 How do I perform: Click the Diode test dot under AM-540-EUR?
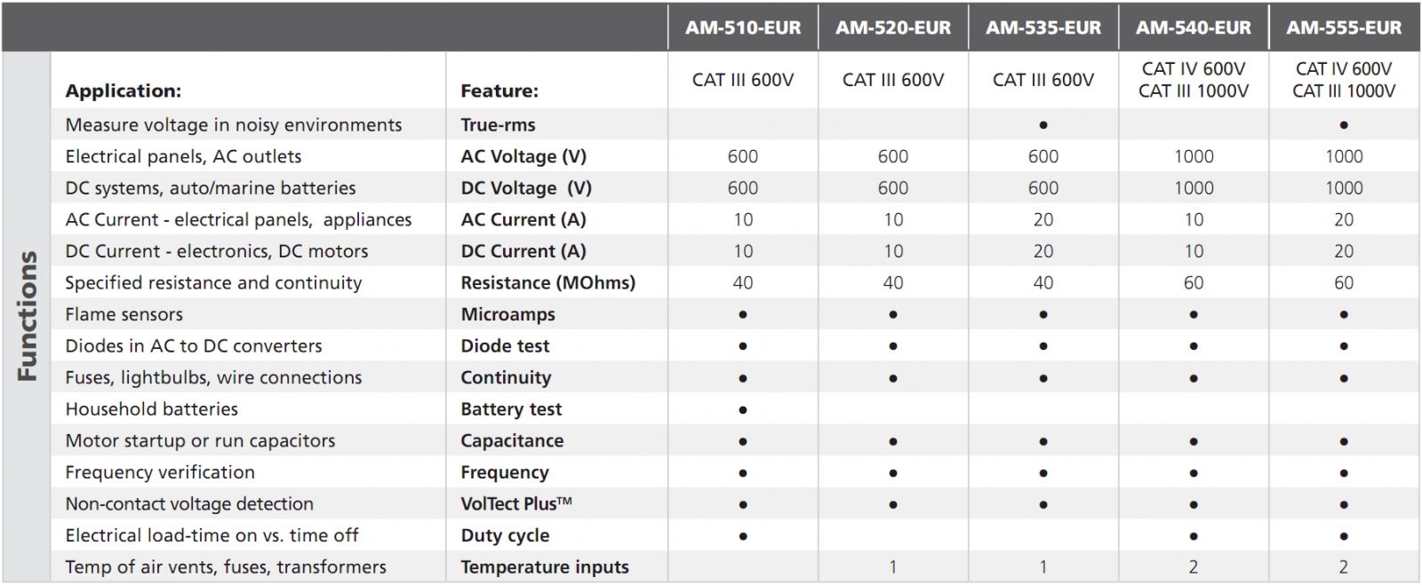point(1194,346)
